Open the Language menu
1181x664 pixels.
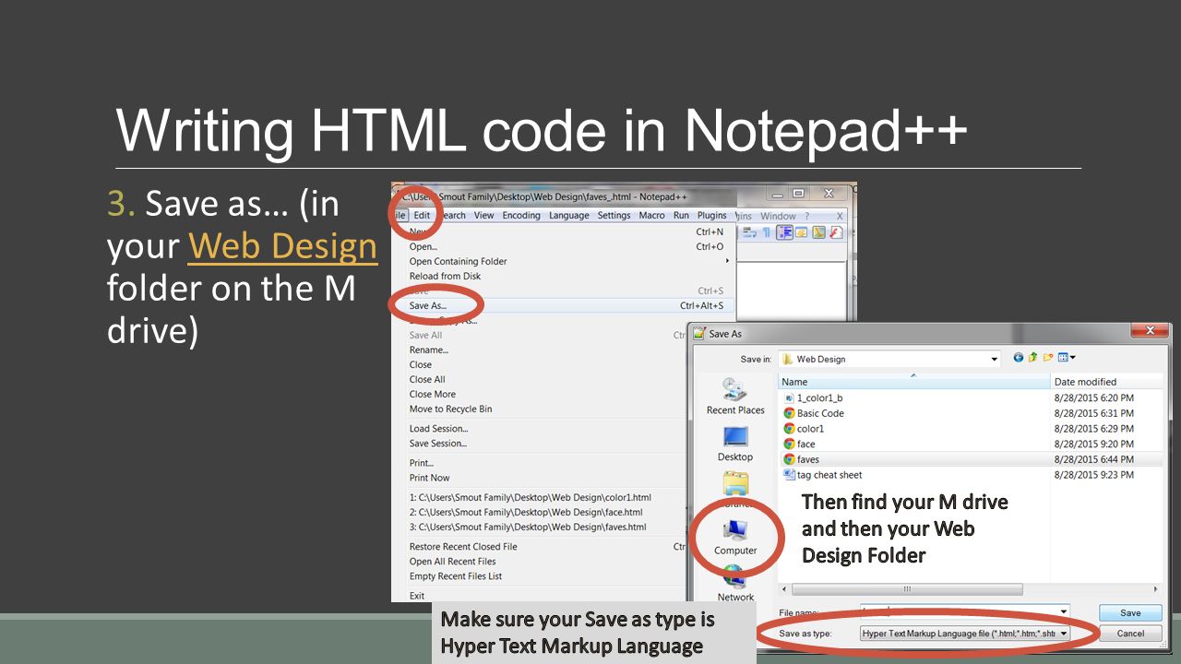[x=568, y=216]
